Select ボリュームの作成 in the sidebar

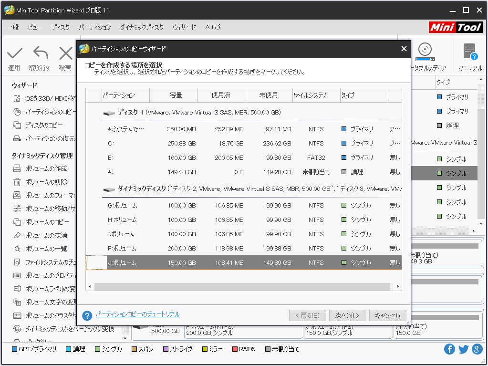[x=41, y=168]
